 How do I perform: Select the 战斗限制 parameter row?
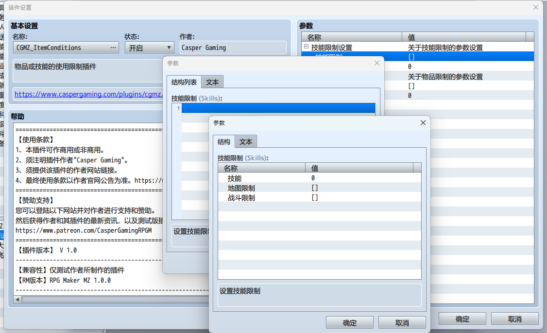[319, 198]
